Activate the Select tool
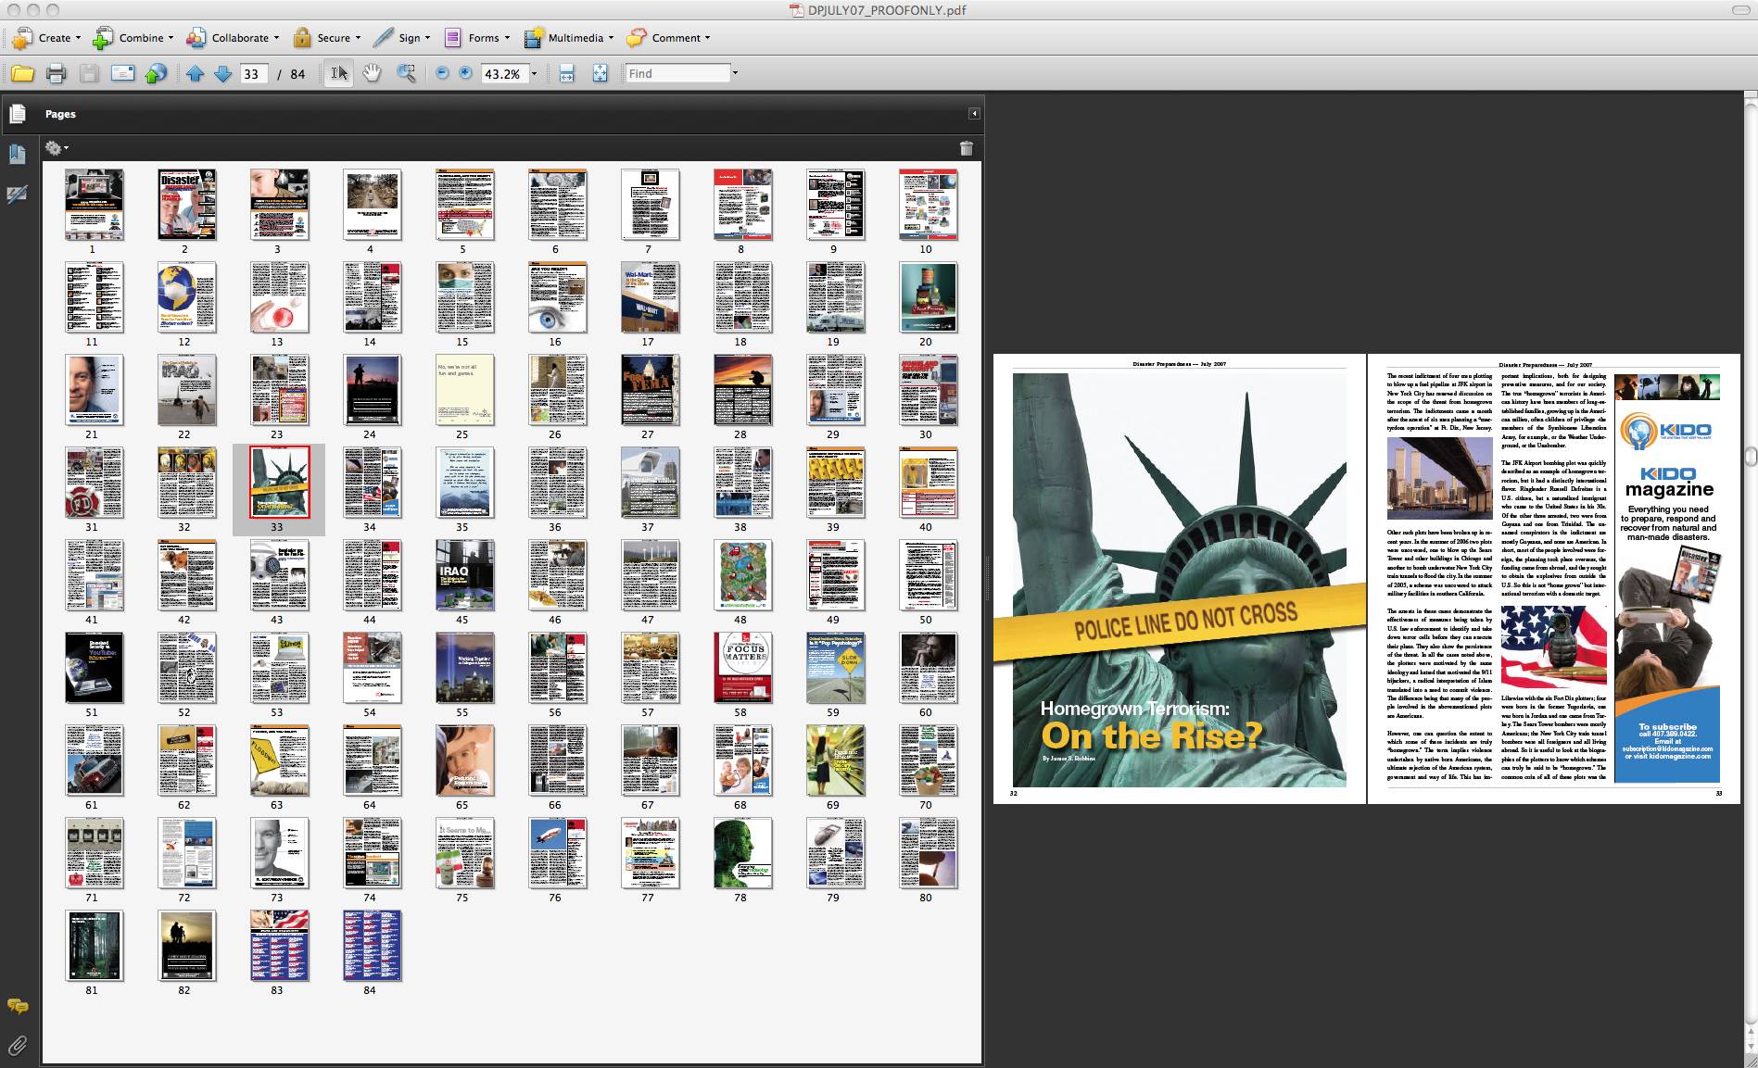1758x1068 pixels. coord(339,73)
